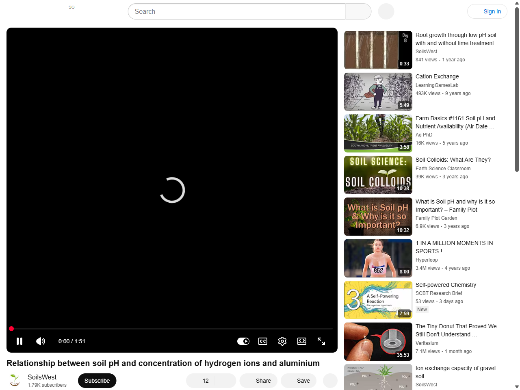Sign in to account
The image size is (520, 390).
coord(487,11)
